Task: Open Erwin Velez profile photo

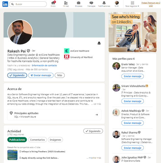Action: point(116,66)
